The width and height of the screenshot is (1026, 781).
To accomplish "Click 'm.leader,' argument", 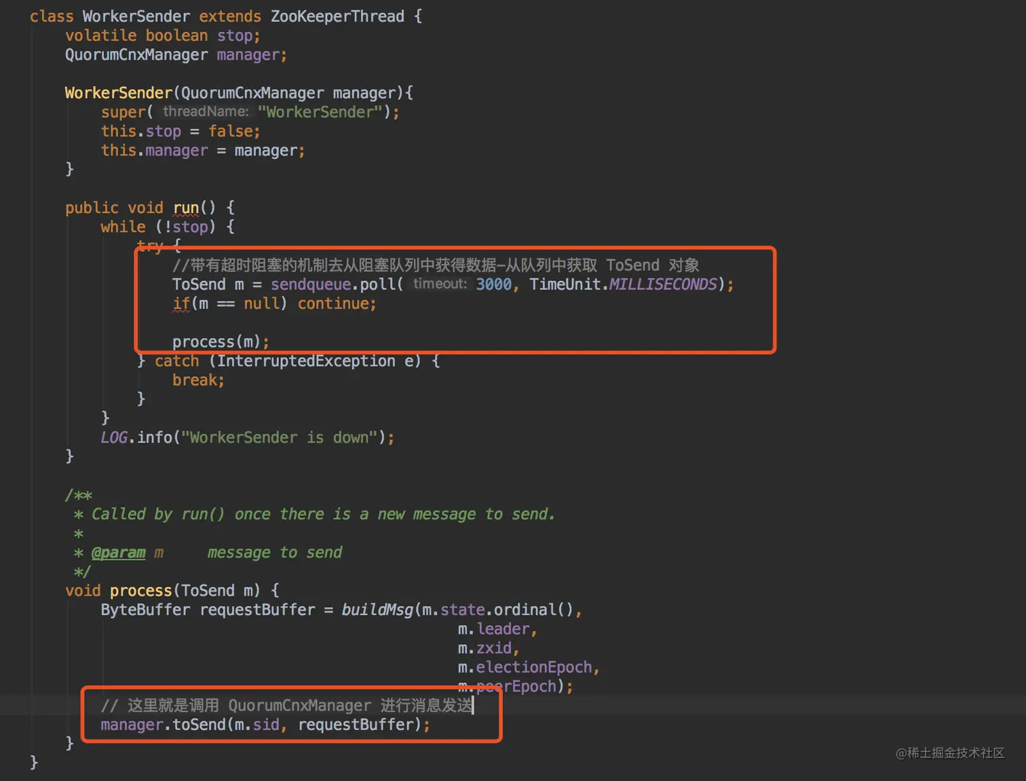I will click(497, 629).
